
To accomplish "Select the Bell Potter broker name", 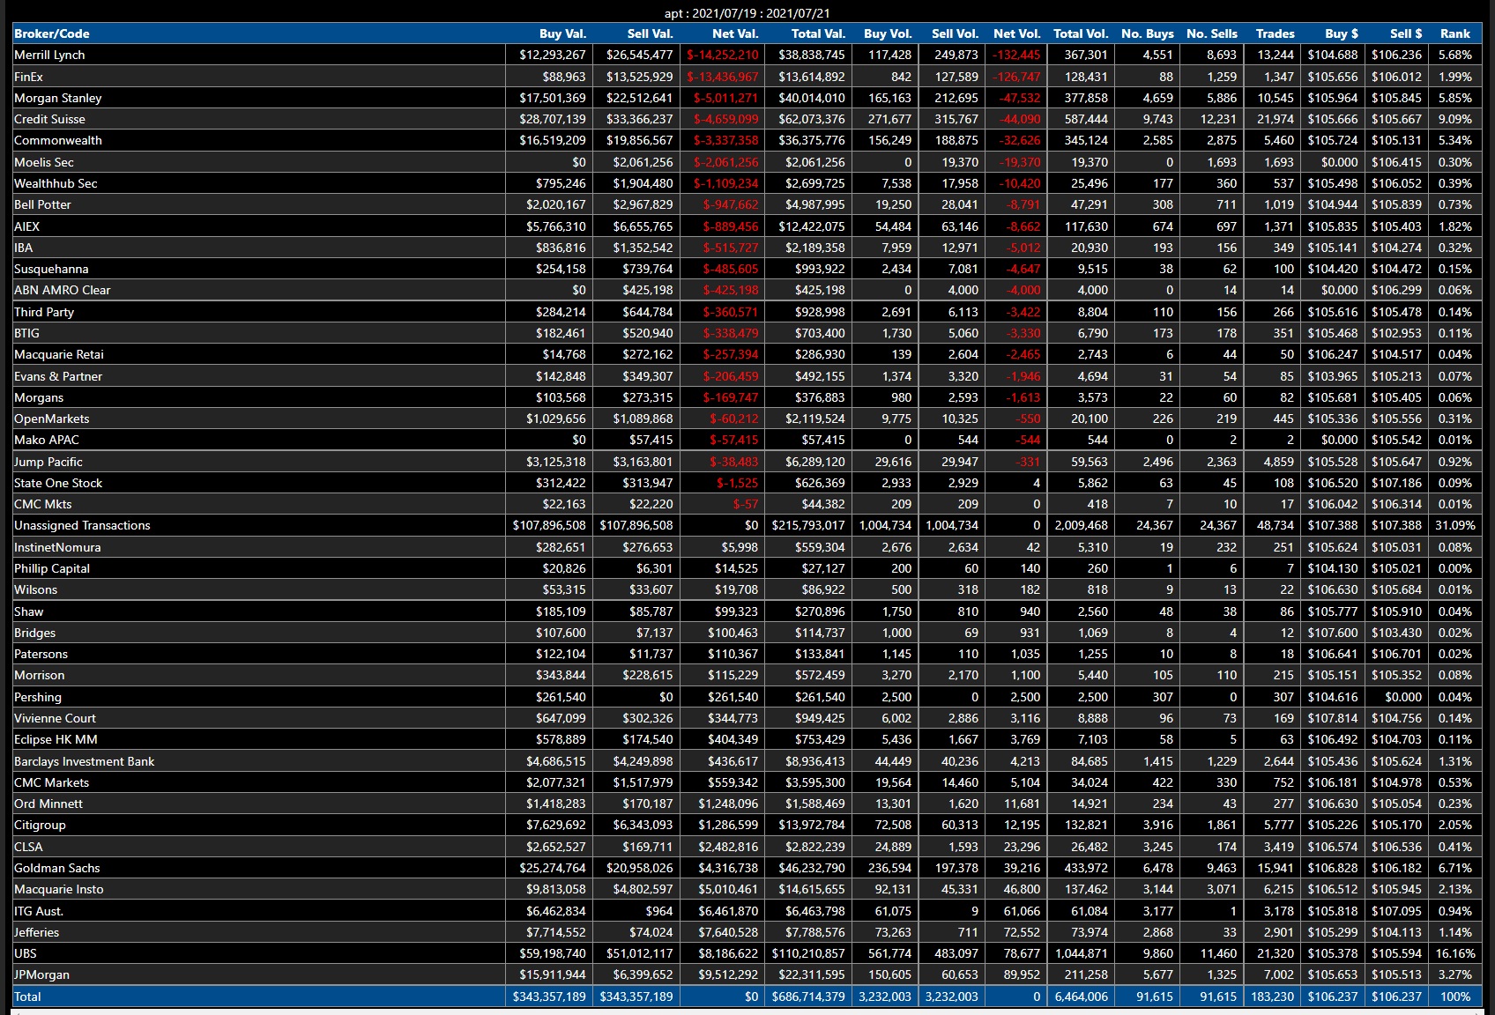I will coord(42,204).
